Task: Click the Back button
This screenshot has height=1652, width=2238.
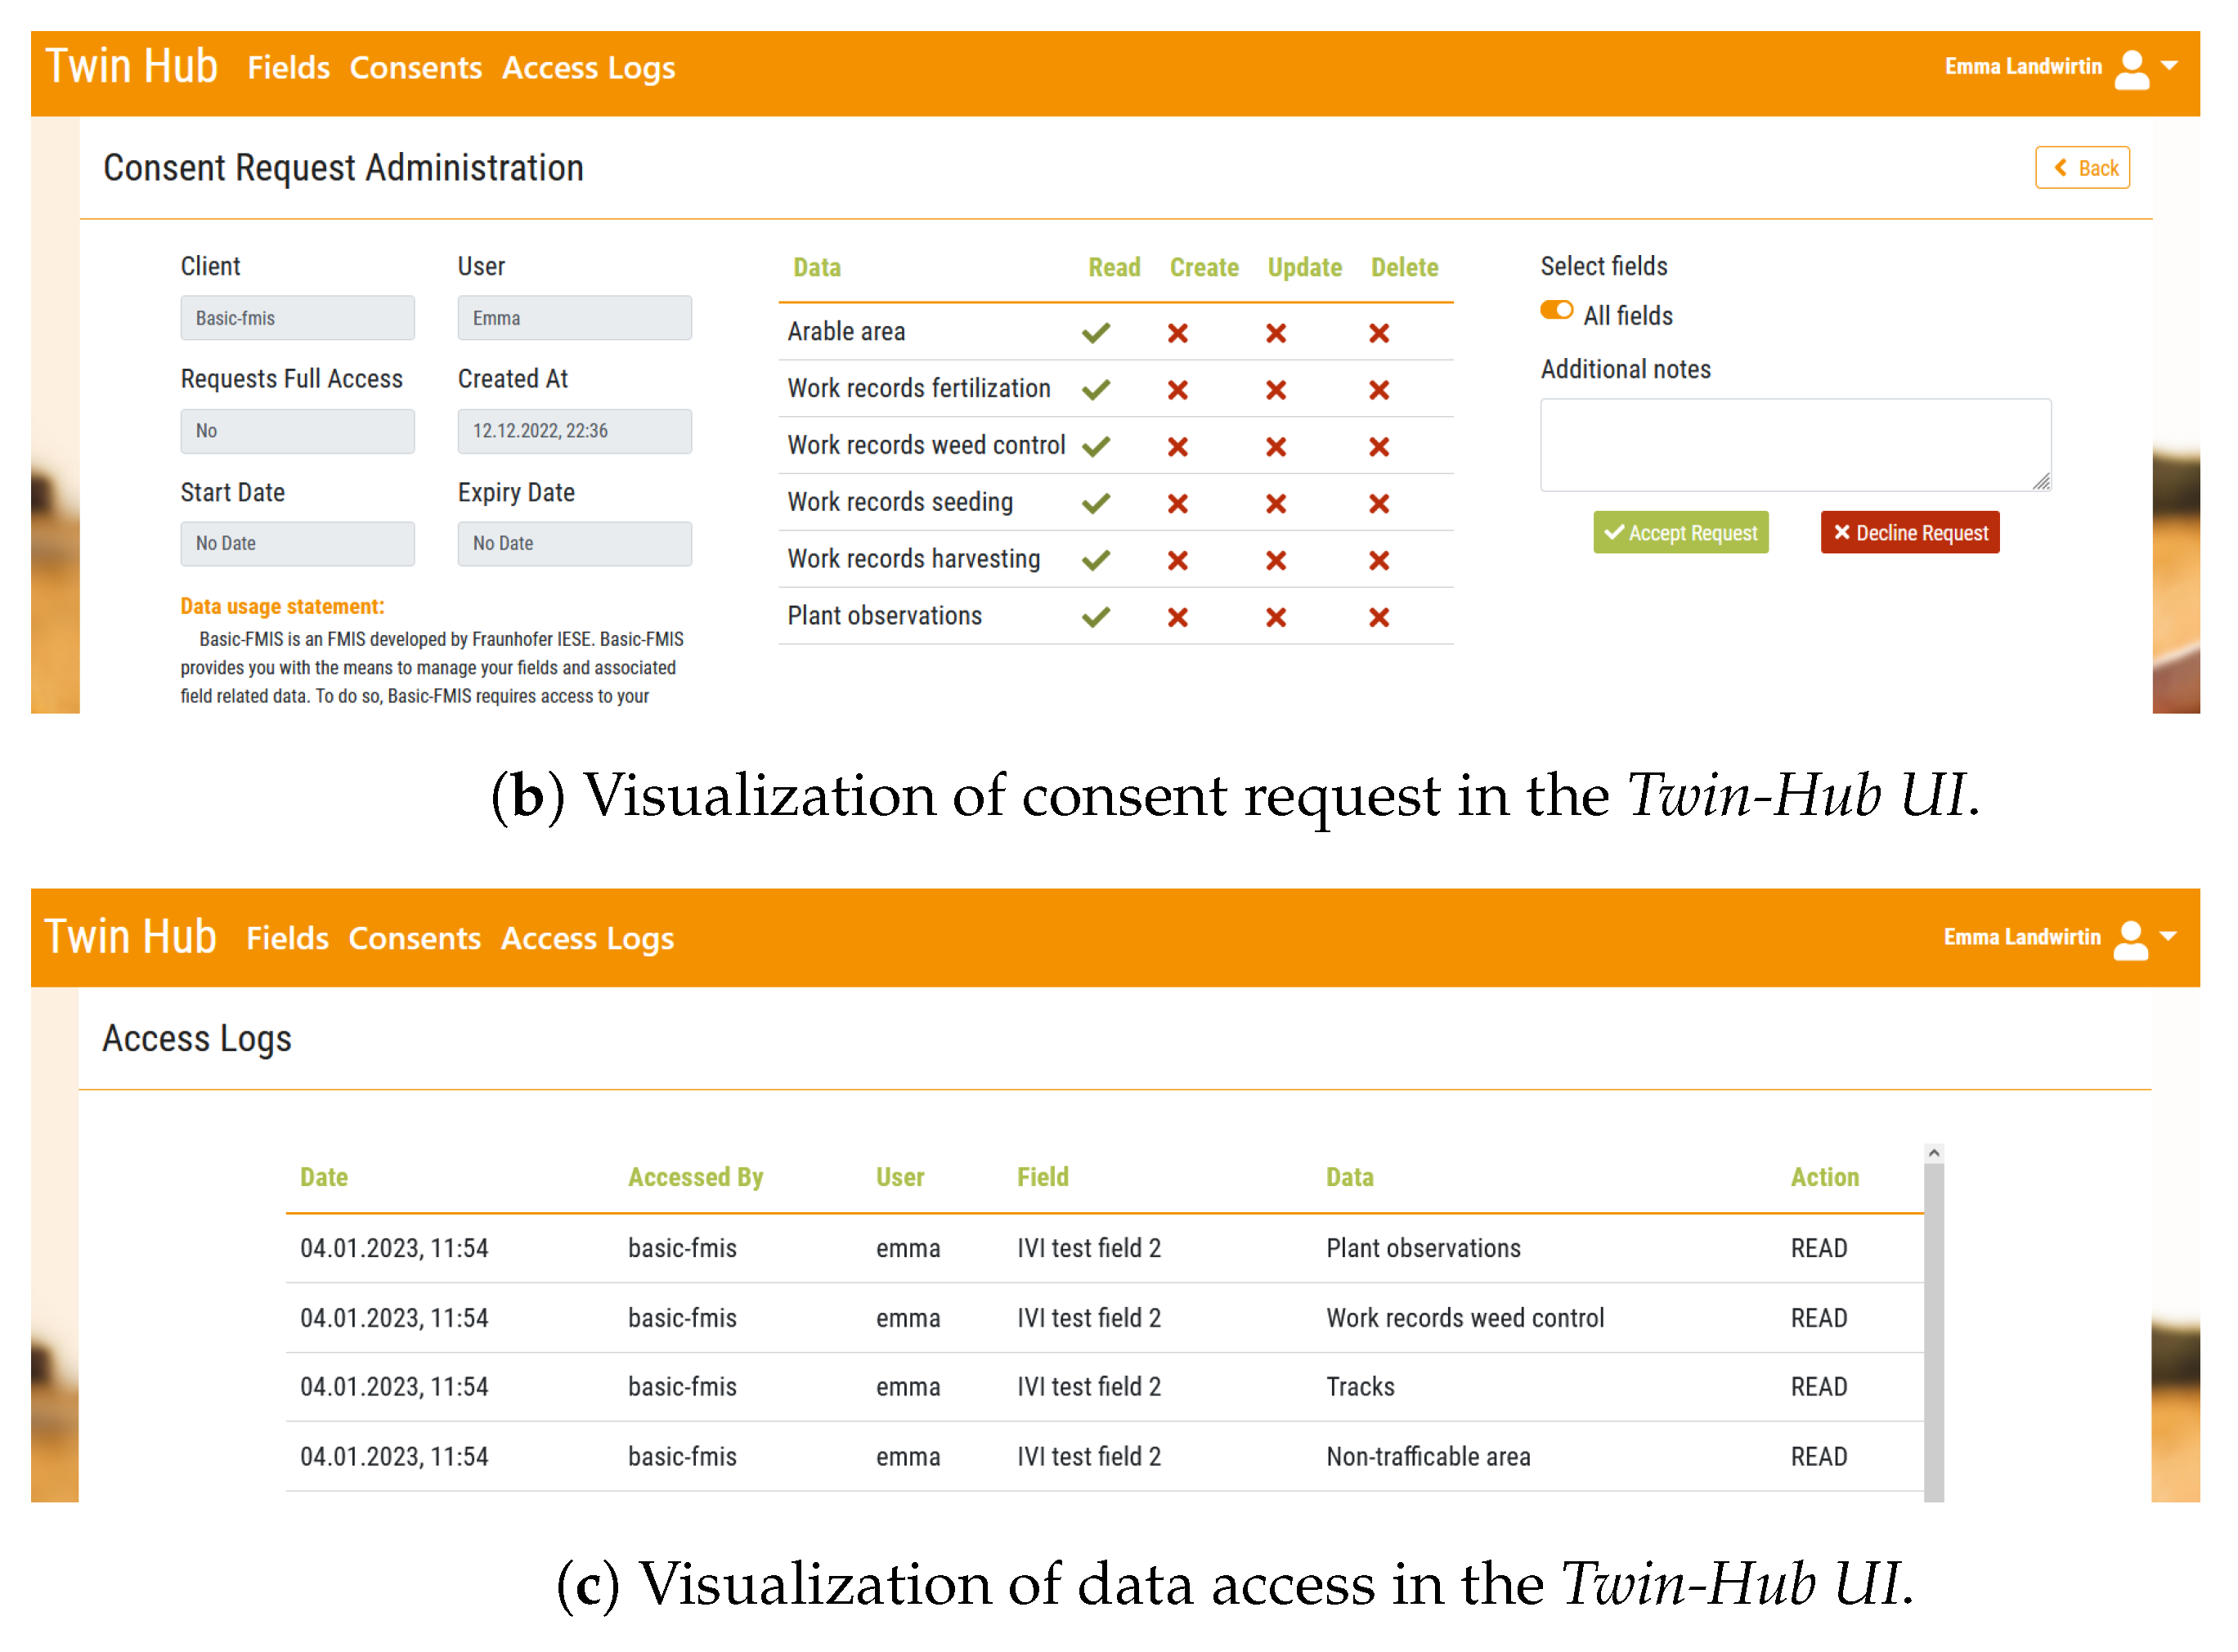Action: (x=2082, y=168)
